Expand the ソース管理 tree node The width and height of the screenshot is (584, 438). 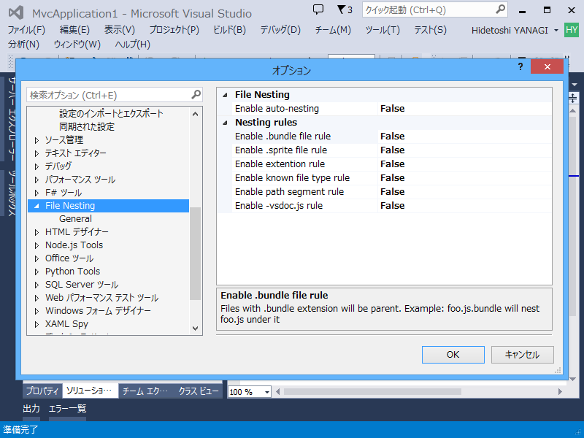pos(37,140)
